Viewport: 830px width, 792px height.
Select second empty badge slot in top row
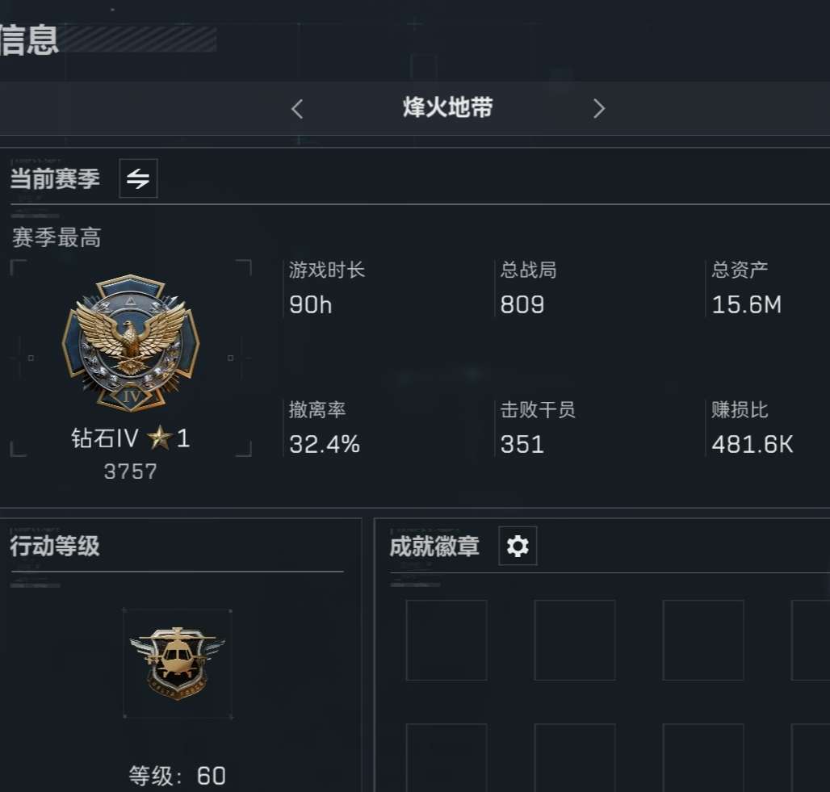click(575, 640)
